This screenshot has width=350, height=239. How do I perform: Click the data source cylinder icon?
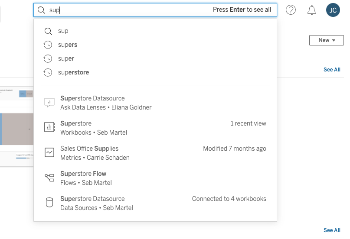click(49, 203)
